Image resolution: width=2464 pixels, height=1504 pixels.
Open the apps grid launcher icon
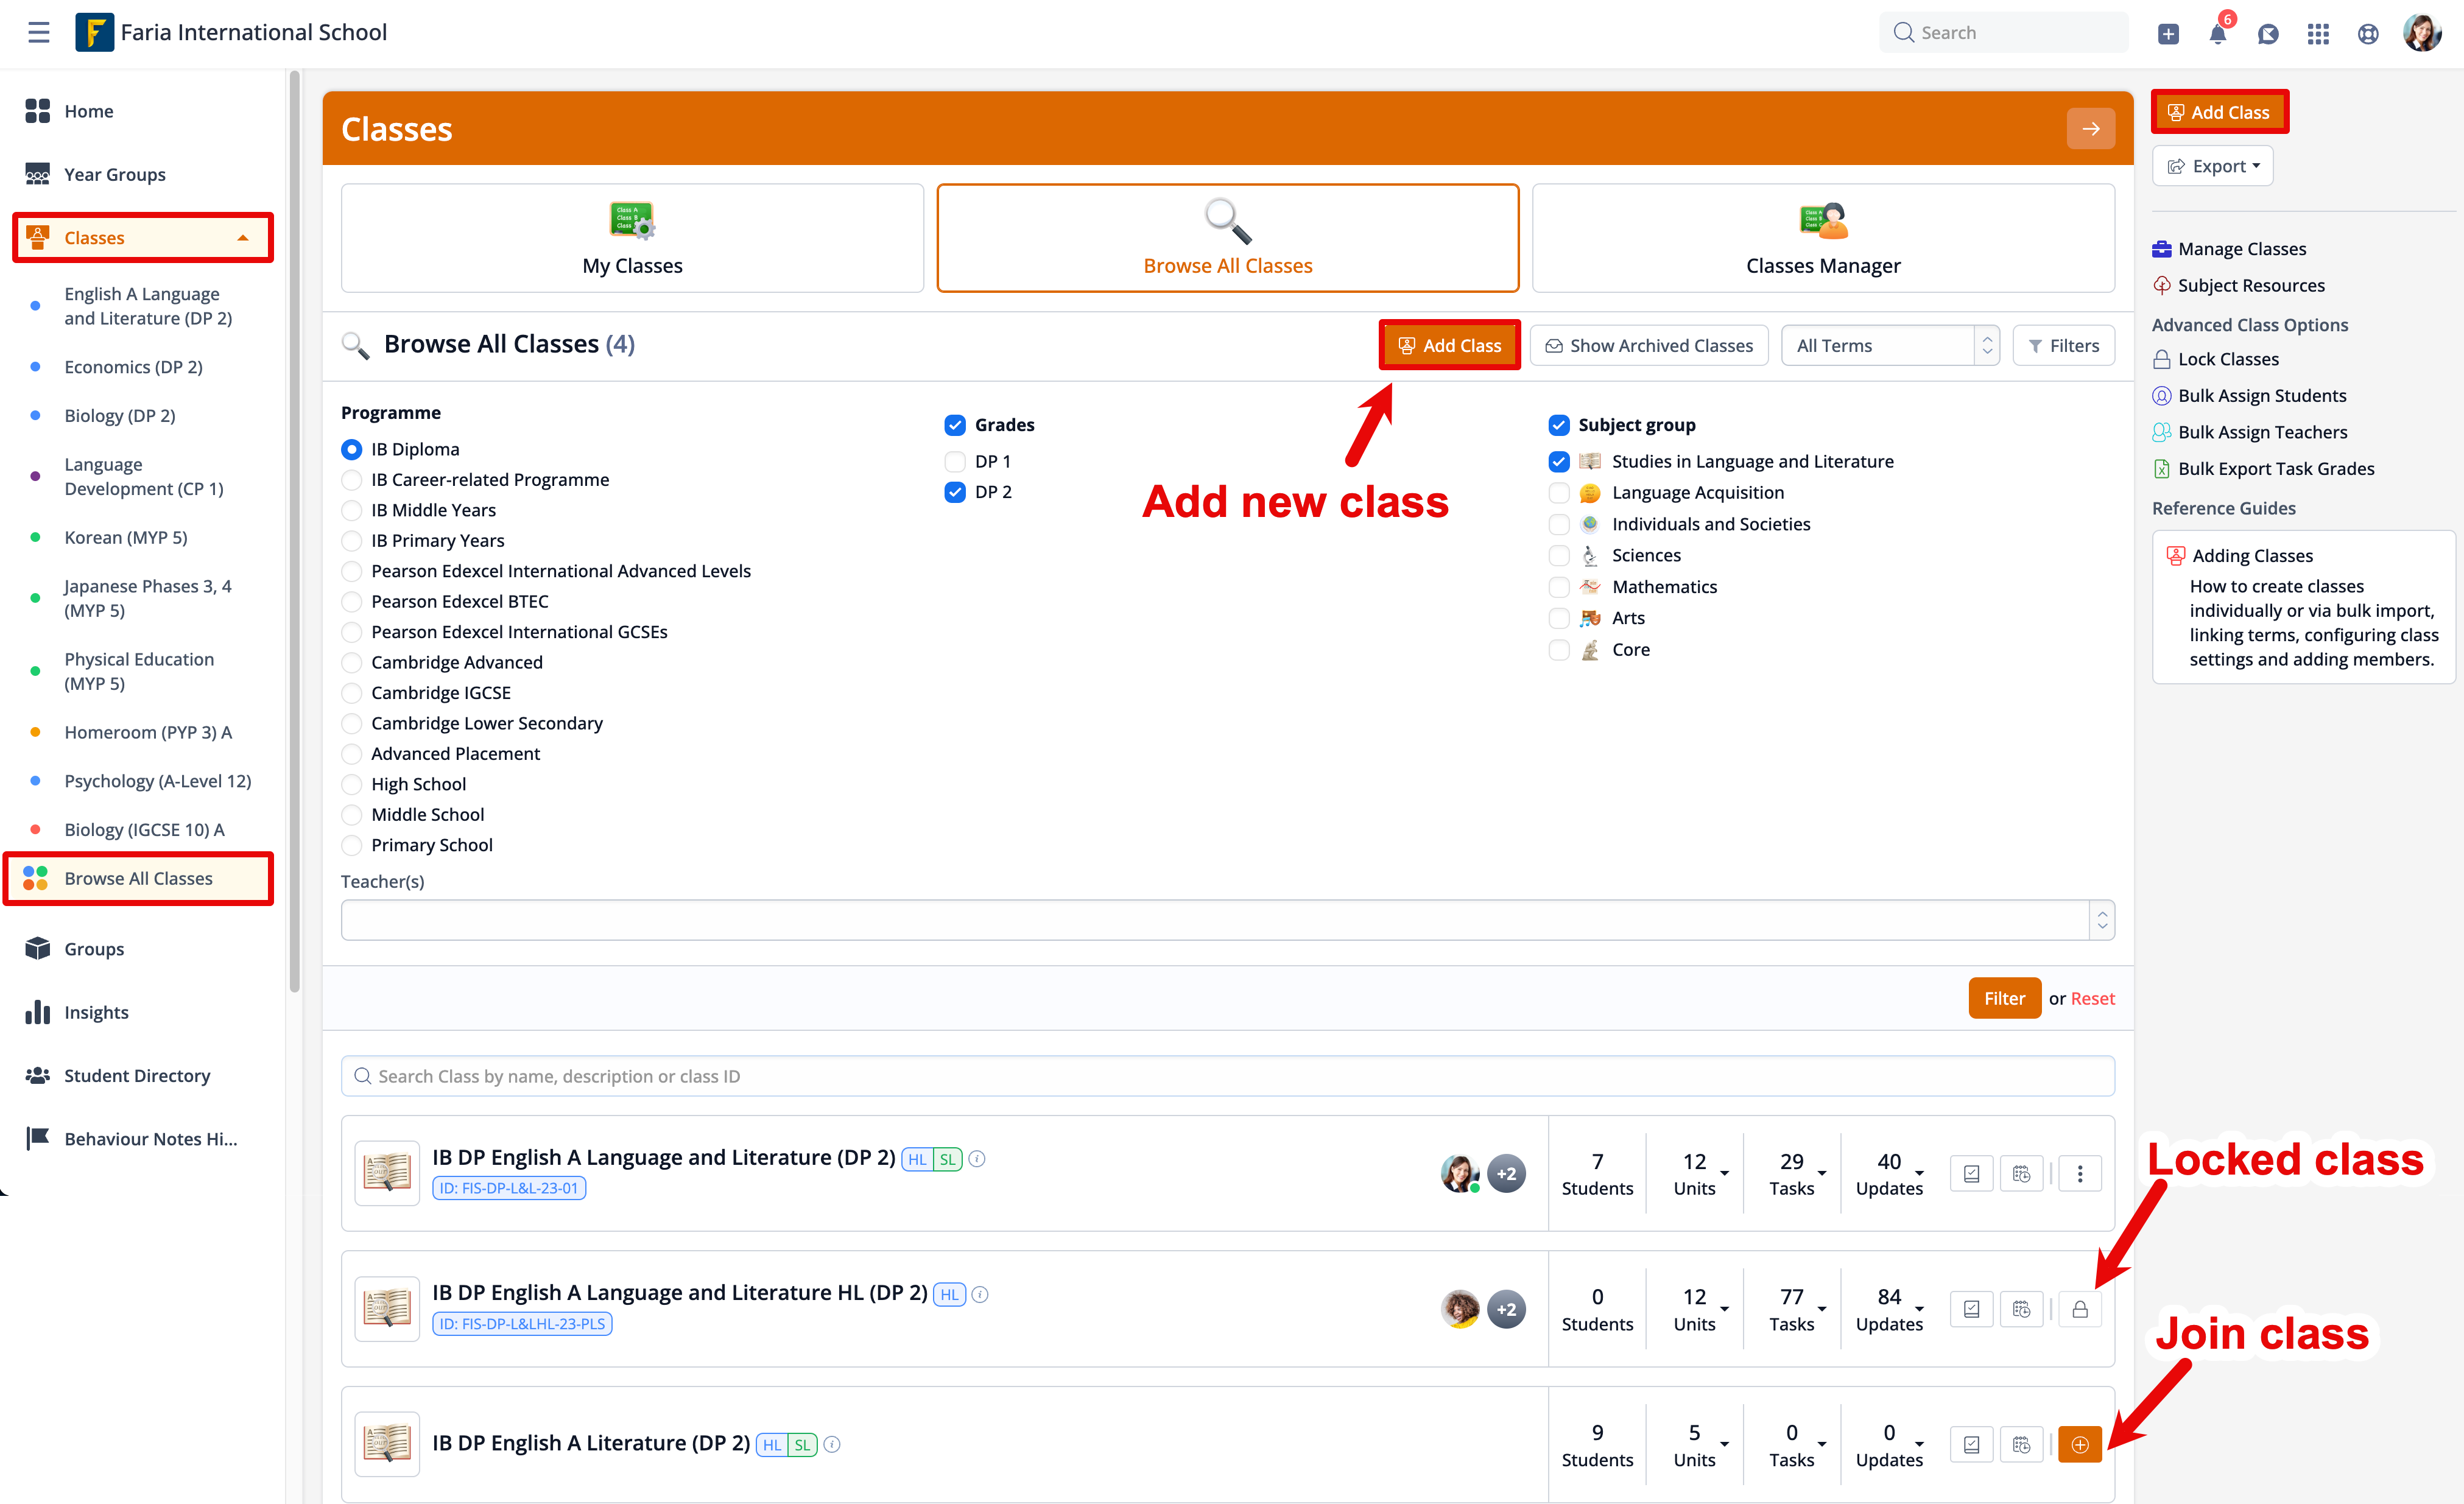(2318, 34)
